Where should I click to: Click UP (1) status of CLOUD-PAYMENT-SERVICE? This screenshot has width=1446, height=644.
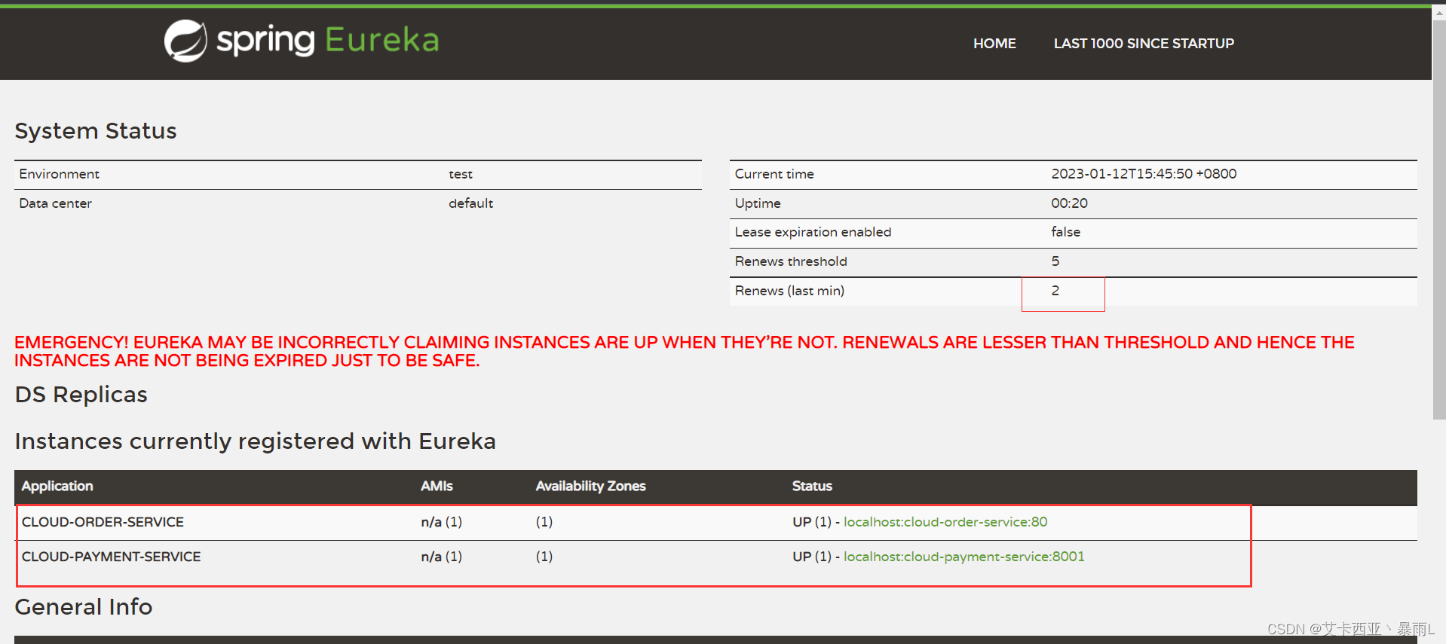(812, 557)
